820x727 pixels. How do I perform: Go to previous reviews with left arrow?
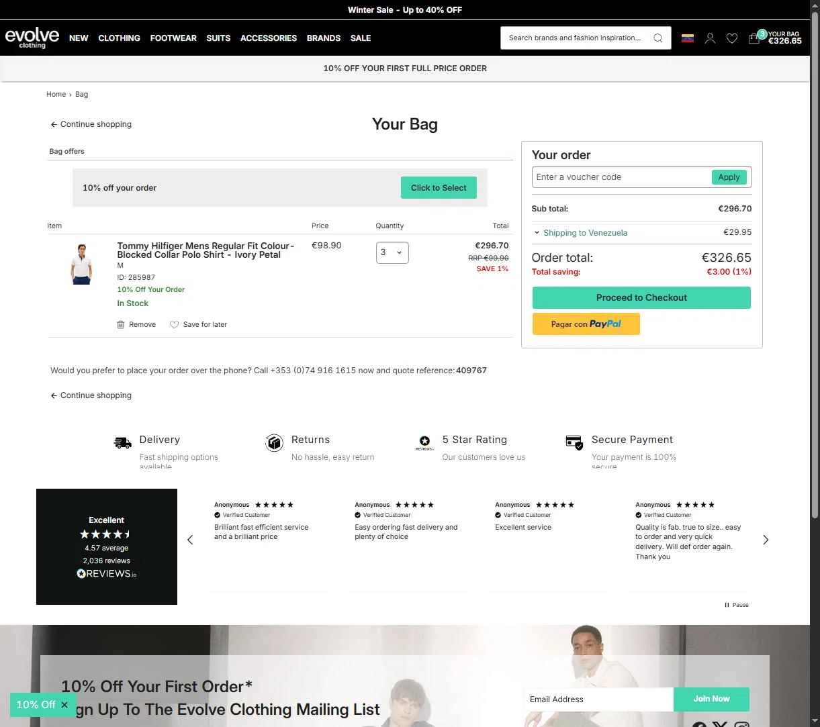(190, 540)
